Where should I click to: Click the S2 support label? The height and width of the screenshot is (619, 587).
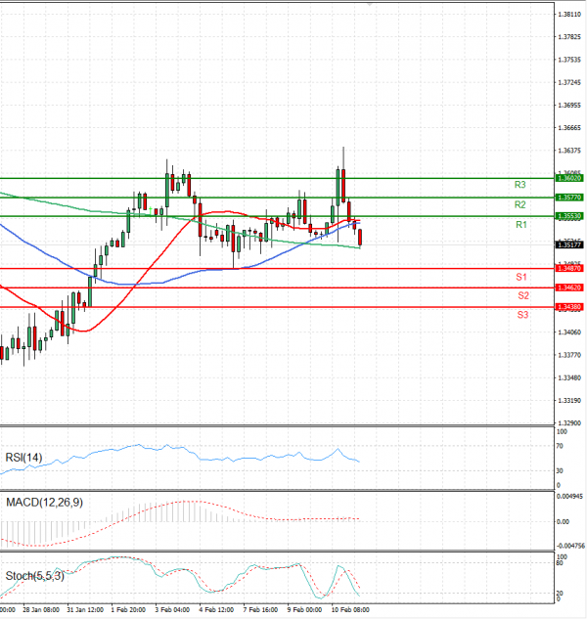(x=523, y=295)
